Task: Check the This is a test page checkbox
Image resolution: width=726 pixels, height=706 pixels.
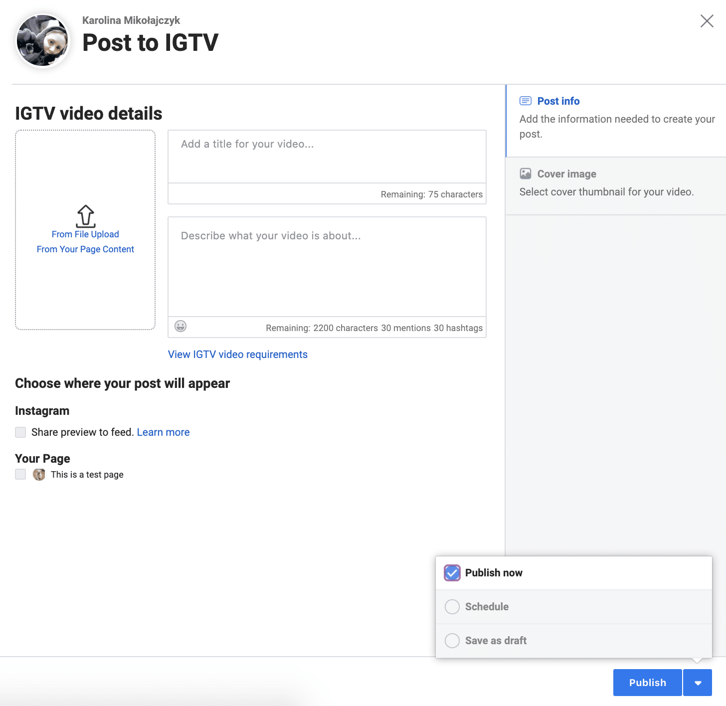Action: (20, 474)
